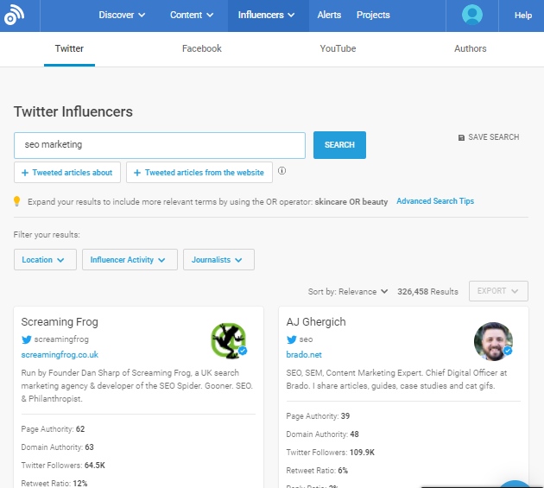Open brado.net website link
The height and width of the screenshot is (488, 544).
click(304, 355)
